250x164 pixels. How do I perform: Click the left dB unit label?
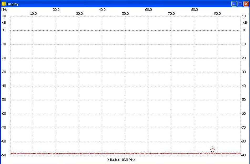(4, 23)
